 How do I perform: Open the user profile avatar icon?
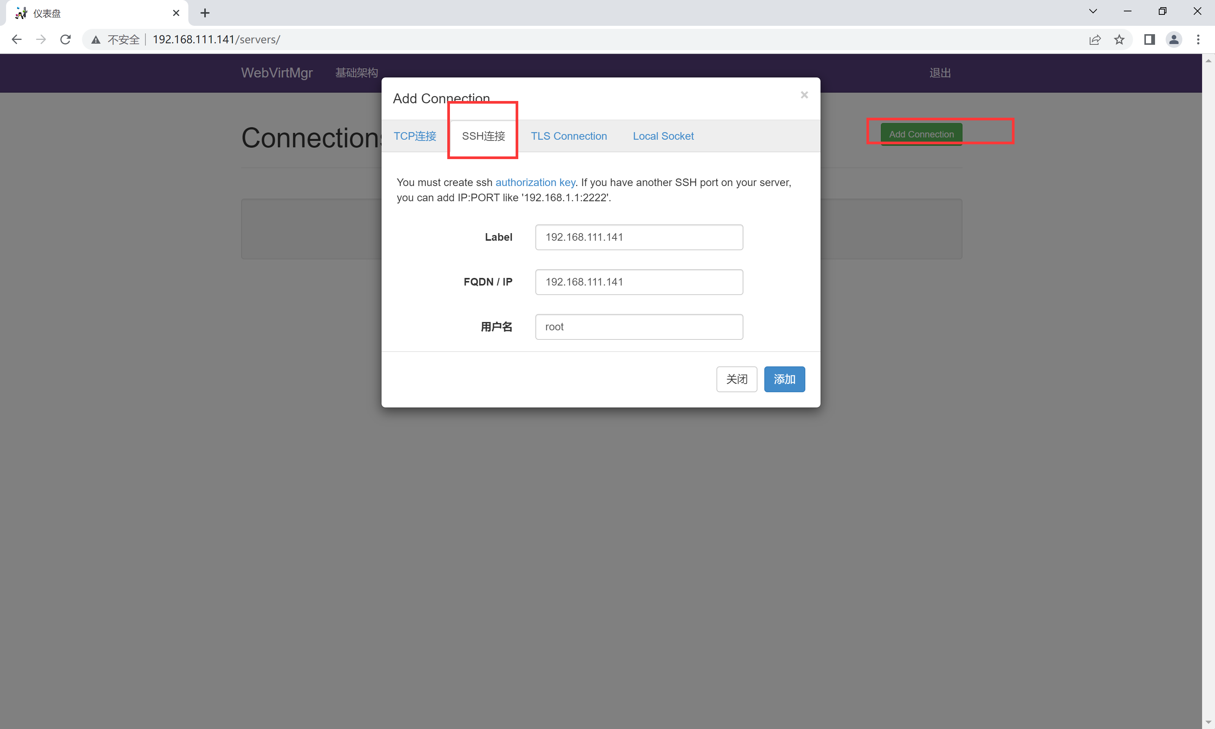[x=1174, y=39]
